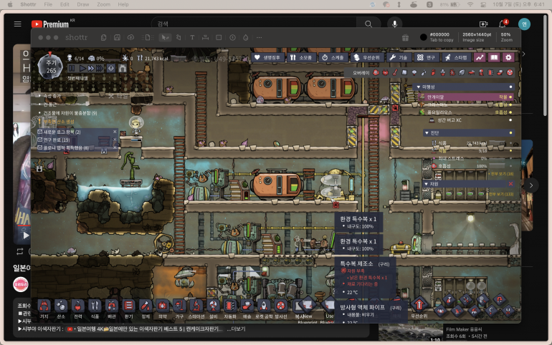This screenshot has height=345, width=552.
Task: Click the Shottr #000000 color swatch
Action: 424,37
